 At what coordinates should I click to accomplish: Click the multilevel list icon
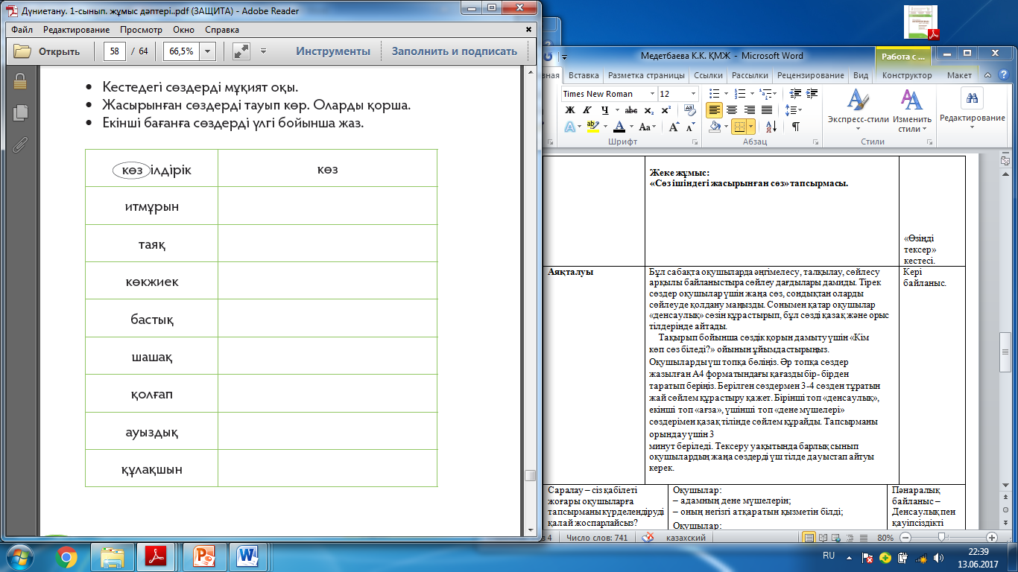tap(766, 94)
